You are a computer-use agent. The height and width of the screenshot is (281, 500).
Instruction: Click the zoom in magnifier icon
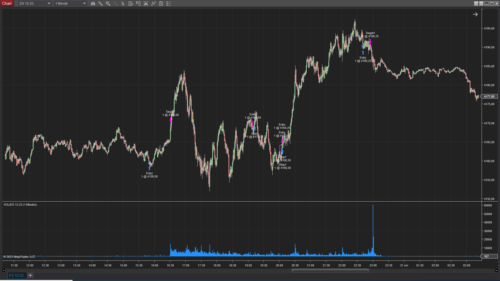point(108,4)
